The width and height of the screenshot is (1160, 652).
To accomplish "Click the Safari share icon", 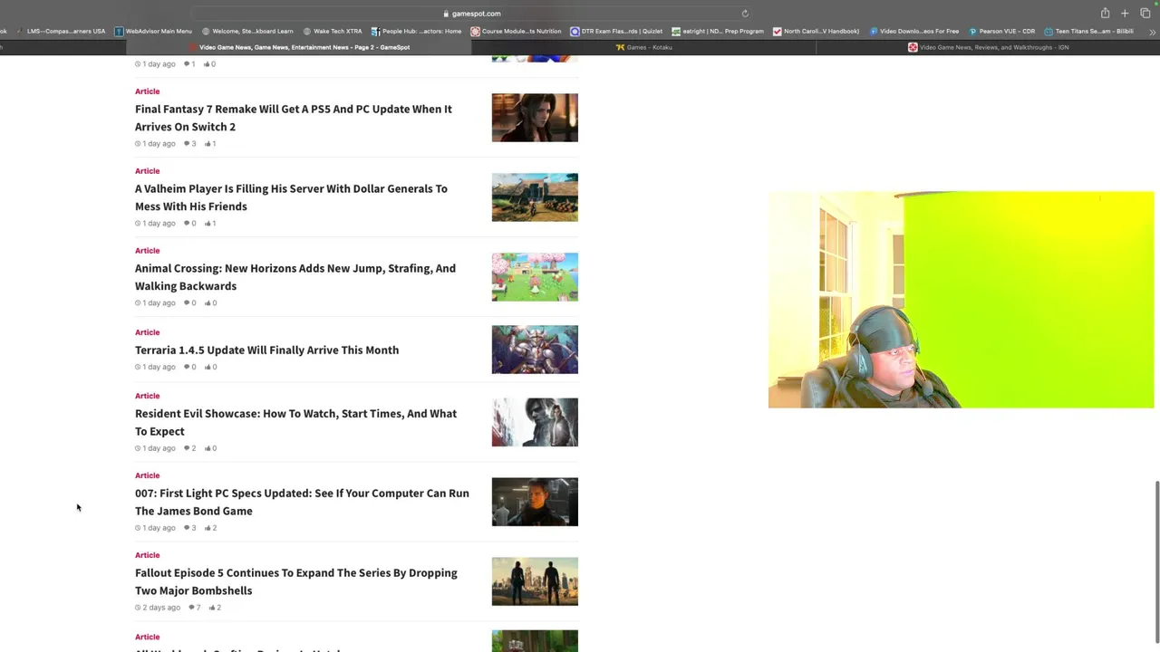I will 1105,13.
